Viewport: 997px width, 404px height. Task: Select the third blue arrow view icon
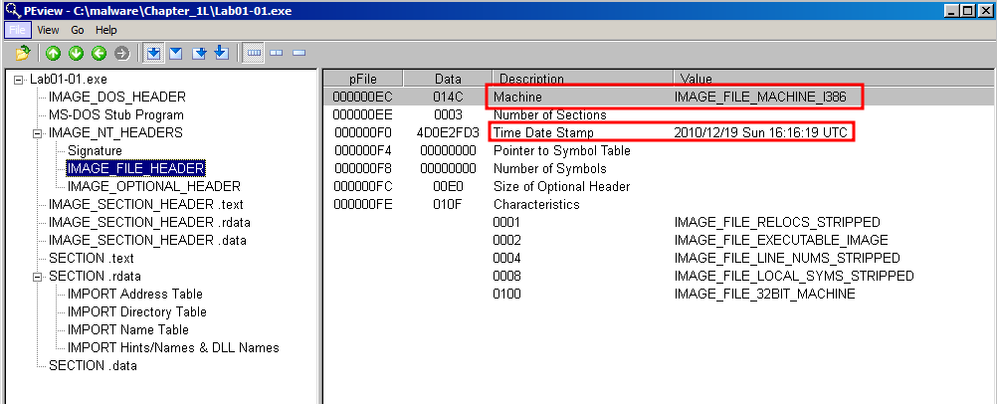[199, 54]
